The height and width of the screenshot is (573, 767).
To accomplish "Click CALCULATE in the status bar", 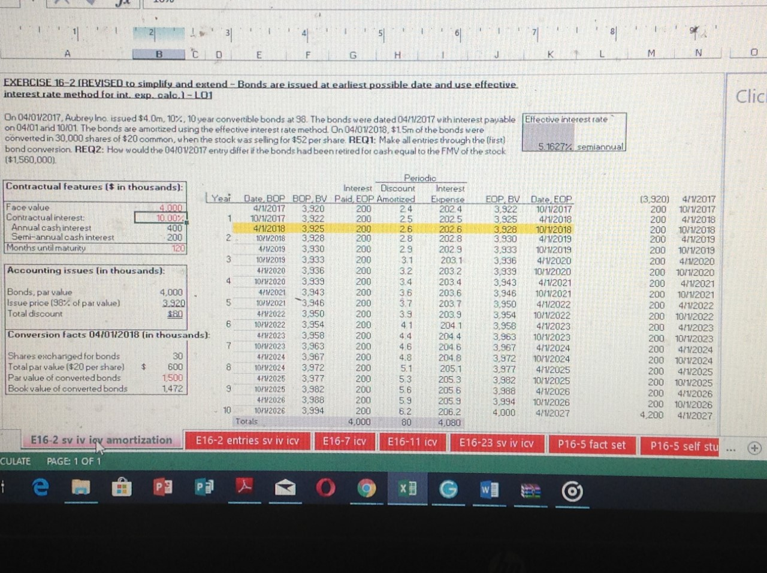I will tap(15, 462).
